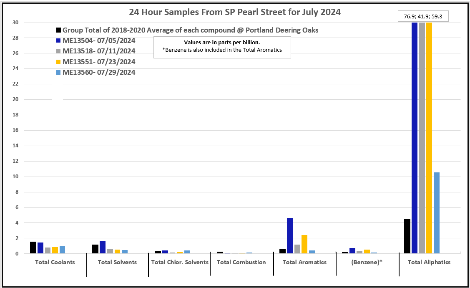
Task: Click the Total Chlor. Solvents axis label
Action: click(x=180, y=262)
